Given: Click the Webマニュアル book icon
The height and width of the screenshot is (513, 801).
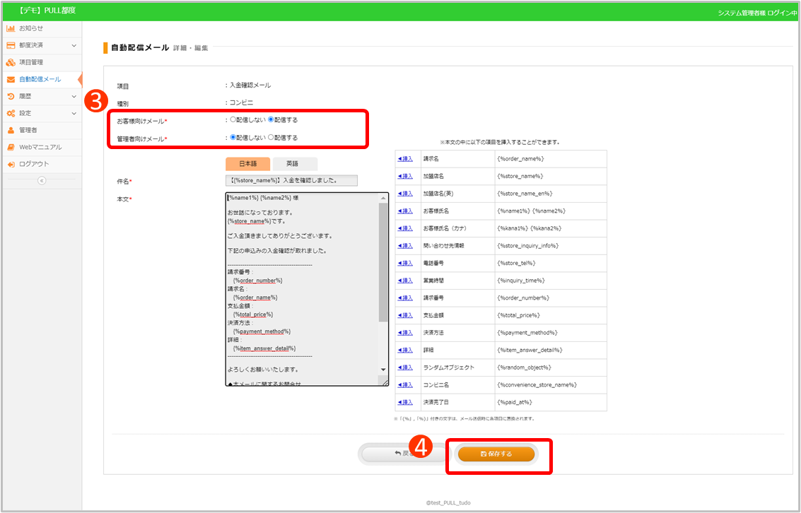Looking at the screenshot, I should coord(11,147).
